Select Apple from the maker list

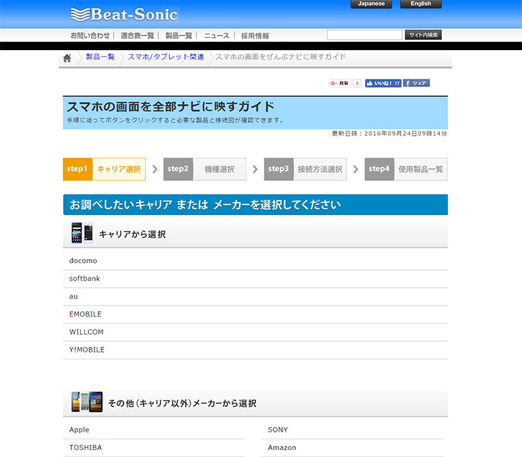tap(154, 430)
